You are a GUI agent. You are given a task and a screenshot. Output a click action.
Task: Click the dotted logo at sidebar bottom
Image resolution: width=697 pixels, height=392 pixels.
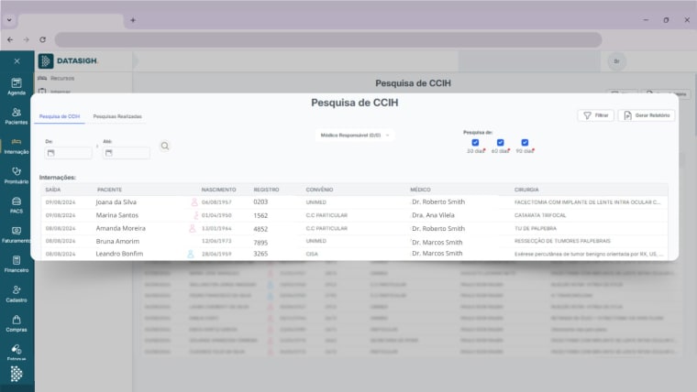[x=17, y=374]
